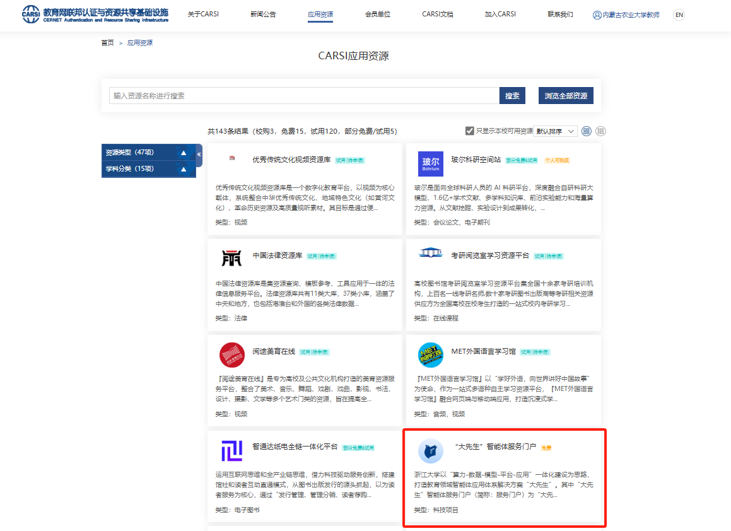Click 部分免费&试用 tag on 玻尔 card
The width and height of the screenshot is (731, 531).
click(x=522, y=160)
